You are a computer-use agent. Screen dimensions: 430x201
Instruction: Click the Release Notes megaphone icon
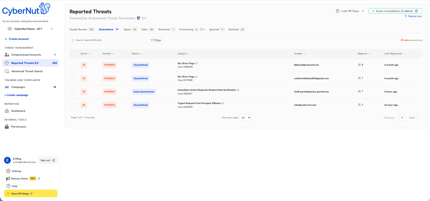tap(8, 179)
